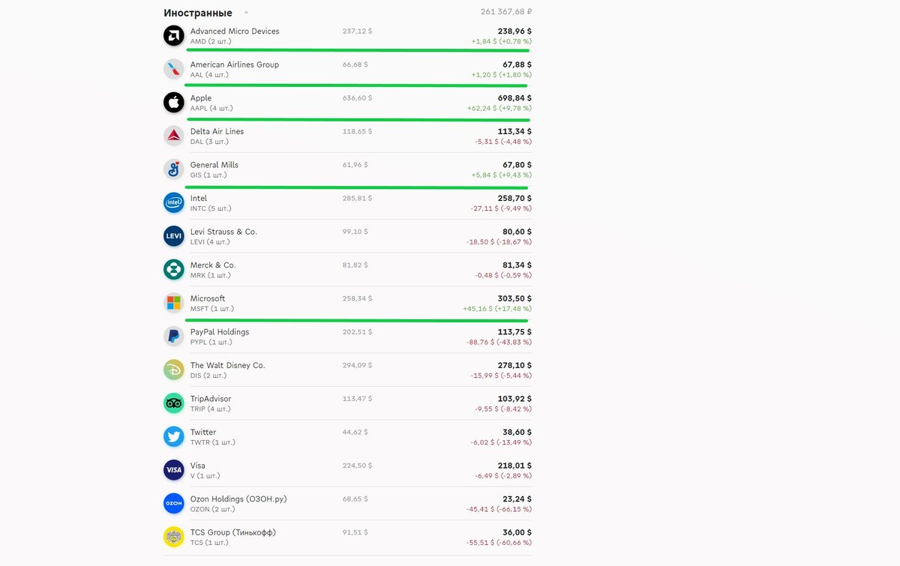Click the AMD company logo icon

pos(174,36)
